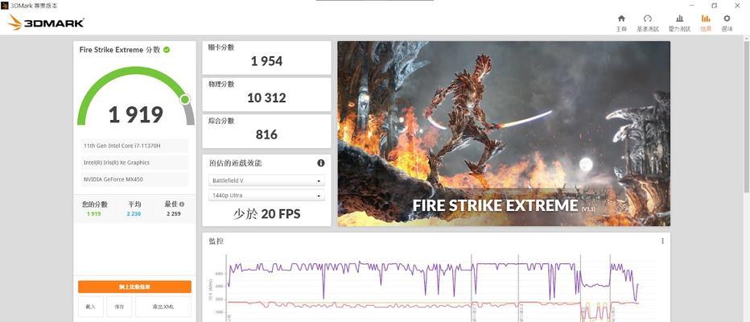Click the save result button
The image size is (750, 322).
(119, 307)
